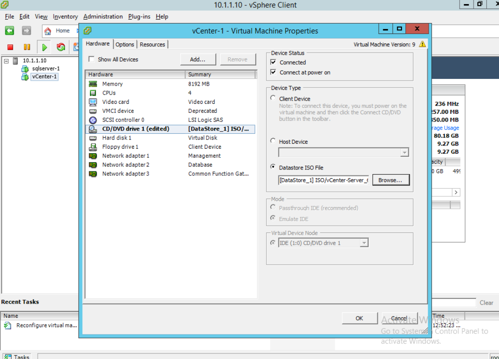Click the Memory hardware icon
Image resolution: width=499 pixels, height=359 pixels.
[93, 84]
